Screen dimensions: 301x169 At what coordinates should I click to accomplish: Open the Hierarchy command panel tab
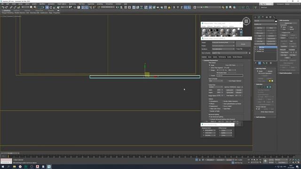263,17
